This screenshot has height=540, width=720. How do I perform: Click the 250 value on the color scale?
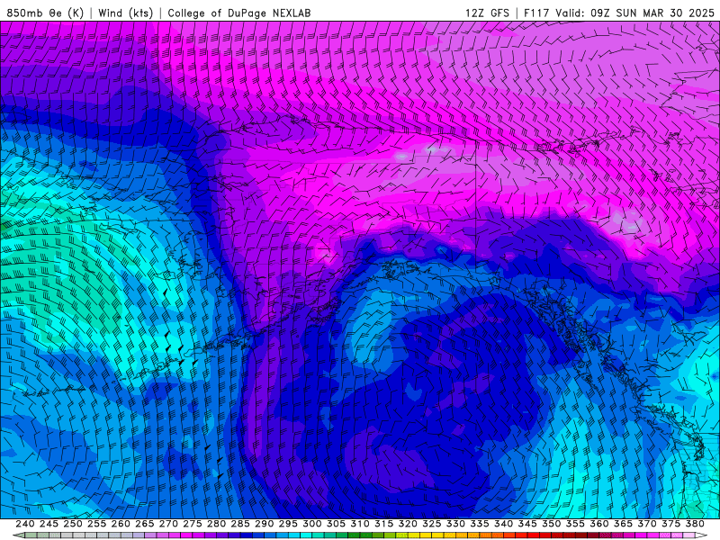tap(73, 524)
